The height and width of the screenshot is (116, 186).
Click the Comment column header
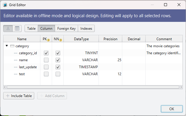(x=164, y=39)
